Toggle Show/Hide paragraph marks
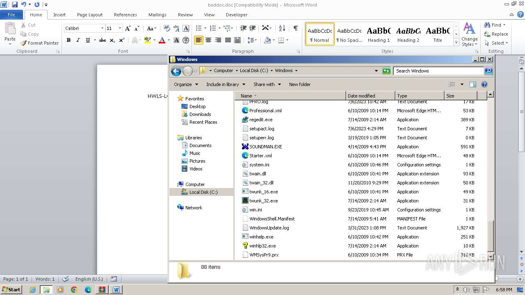The width and height of the screenshot is (525, 295). pos(295,28)
